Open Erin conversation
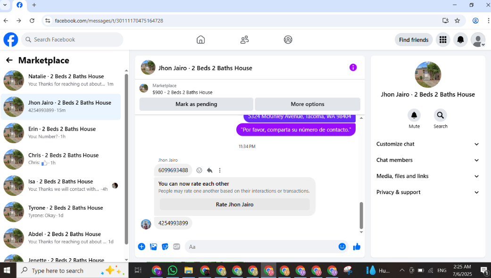491x278 pixels. pyautogui.click(x=61, y=133)
